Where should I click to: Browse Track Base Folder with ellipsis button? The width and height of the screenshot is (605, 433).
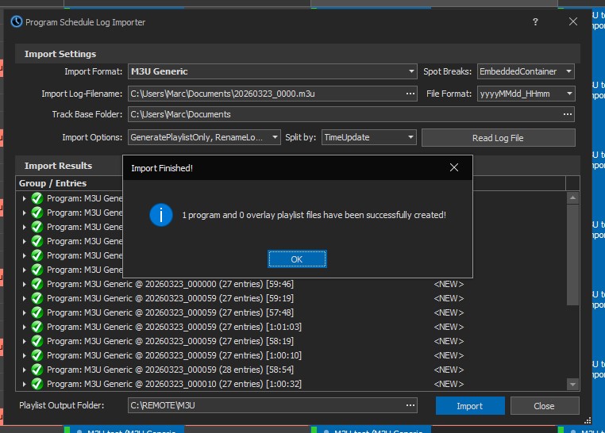pyautogui.click(x=568, y=114)
